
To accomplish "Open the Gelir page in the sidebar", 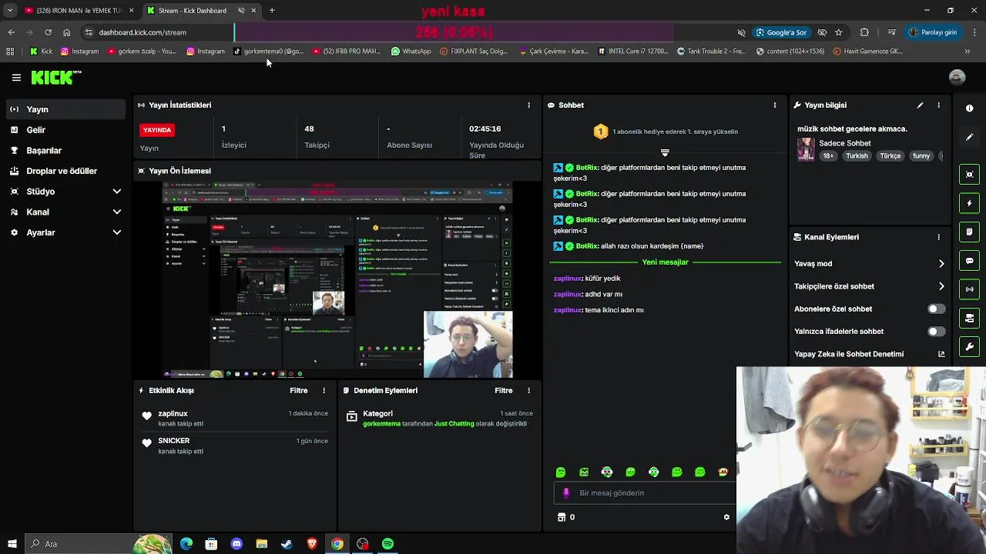I will tap(65, 130).
